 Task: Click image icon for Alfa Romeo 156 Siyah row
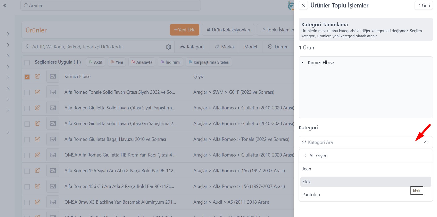coord(53,171)
